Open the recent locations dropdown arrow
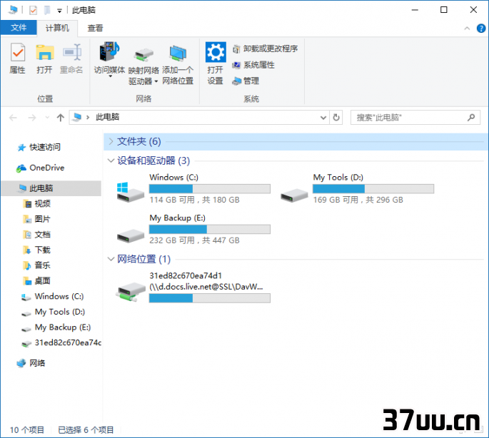Viewport: 489px width, 438px height. pyautogui.click(x=47, y=118)
